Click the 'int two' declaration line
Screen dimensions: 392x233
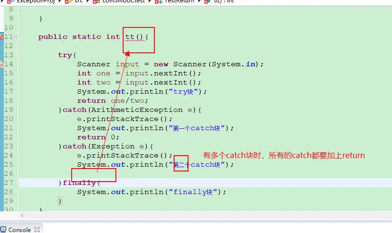139,83
